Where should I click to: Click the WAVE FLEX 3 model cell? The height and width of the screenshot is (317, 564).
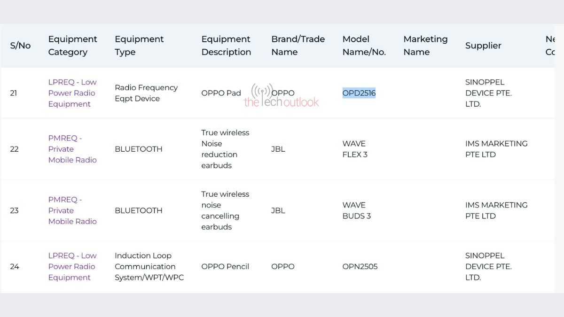pyautogui.click(x=355, y=149)
